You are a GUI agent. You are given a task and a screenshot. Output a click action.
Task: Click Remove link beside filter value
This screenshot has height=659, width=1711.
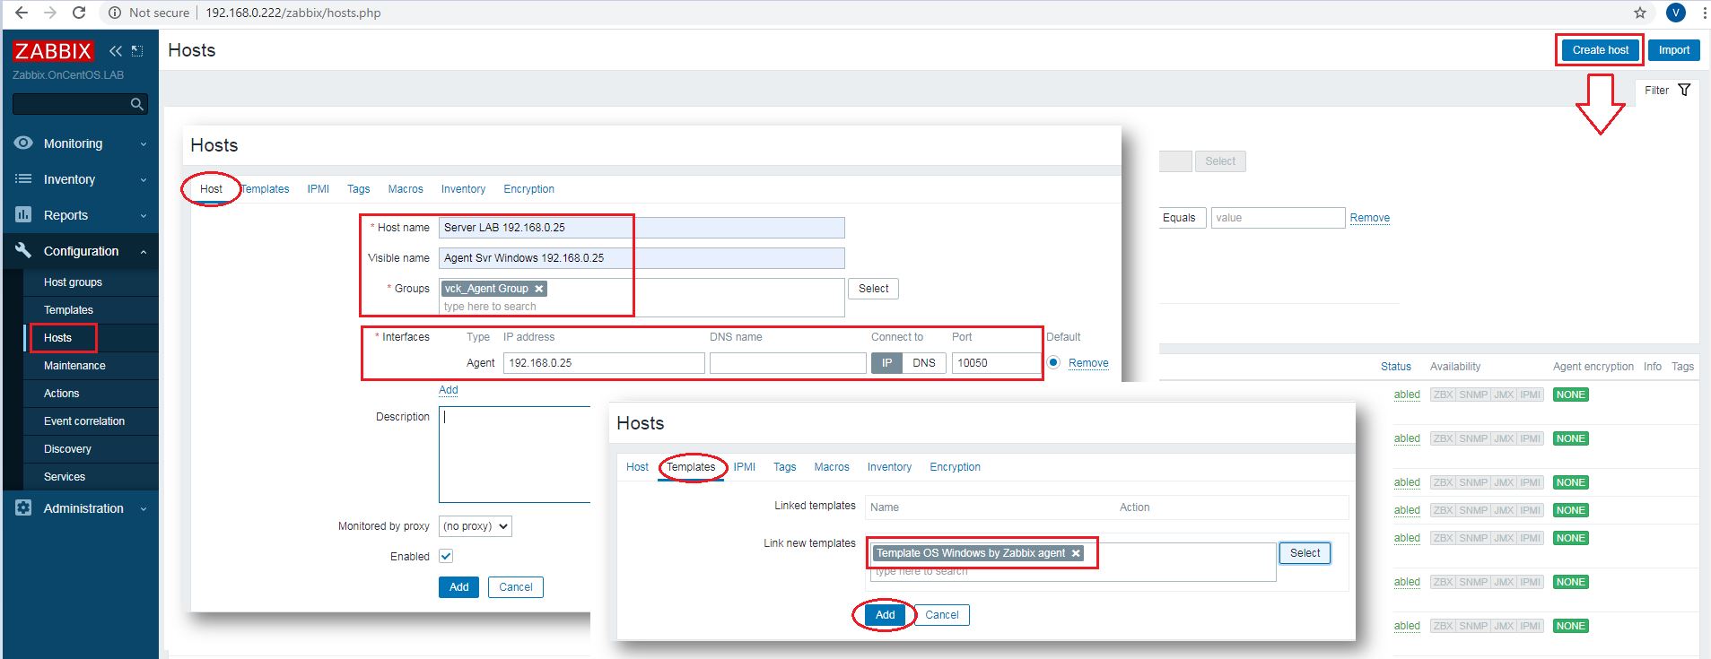[x=1370, y=218]
